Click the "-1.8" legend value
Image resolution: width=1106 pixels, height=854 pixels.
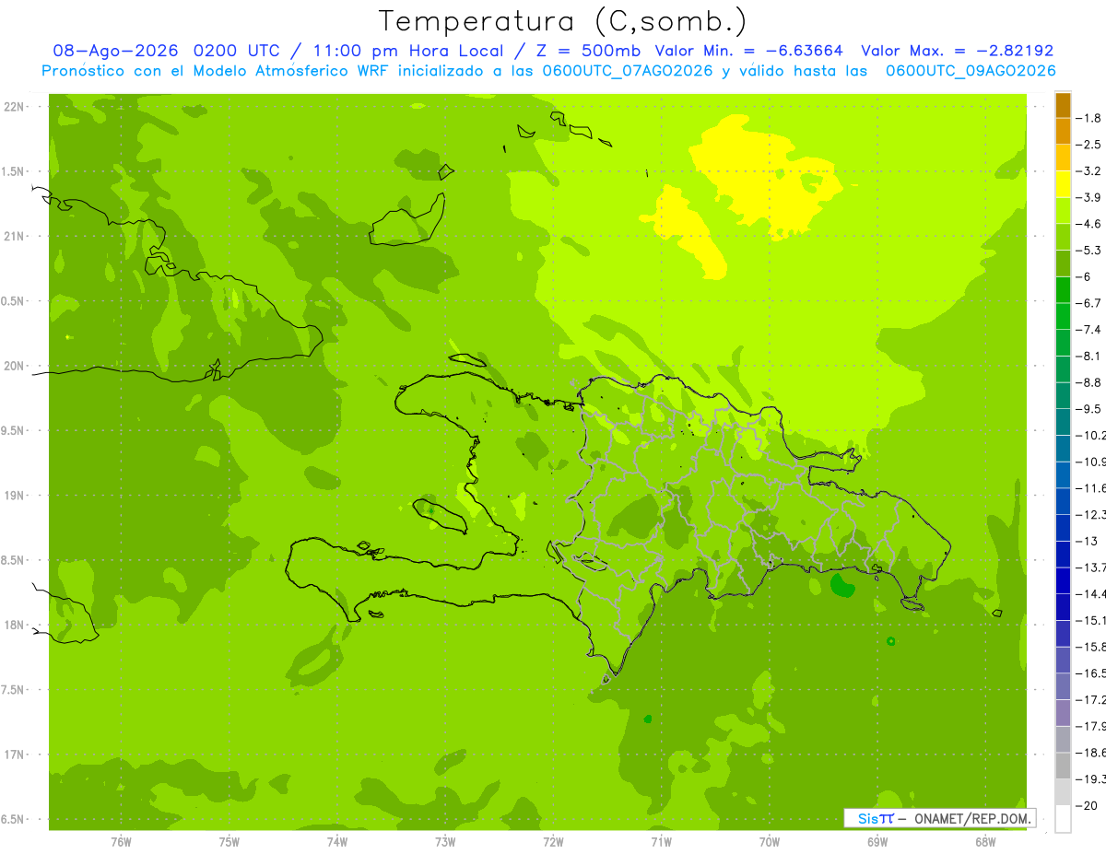tap(1090, 118)
